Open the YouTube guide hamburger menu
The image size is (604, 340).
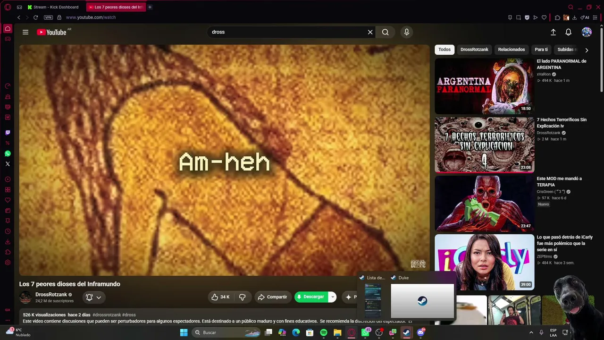(25, 32)
